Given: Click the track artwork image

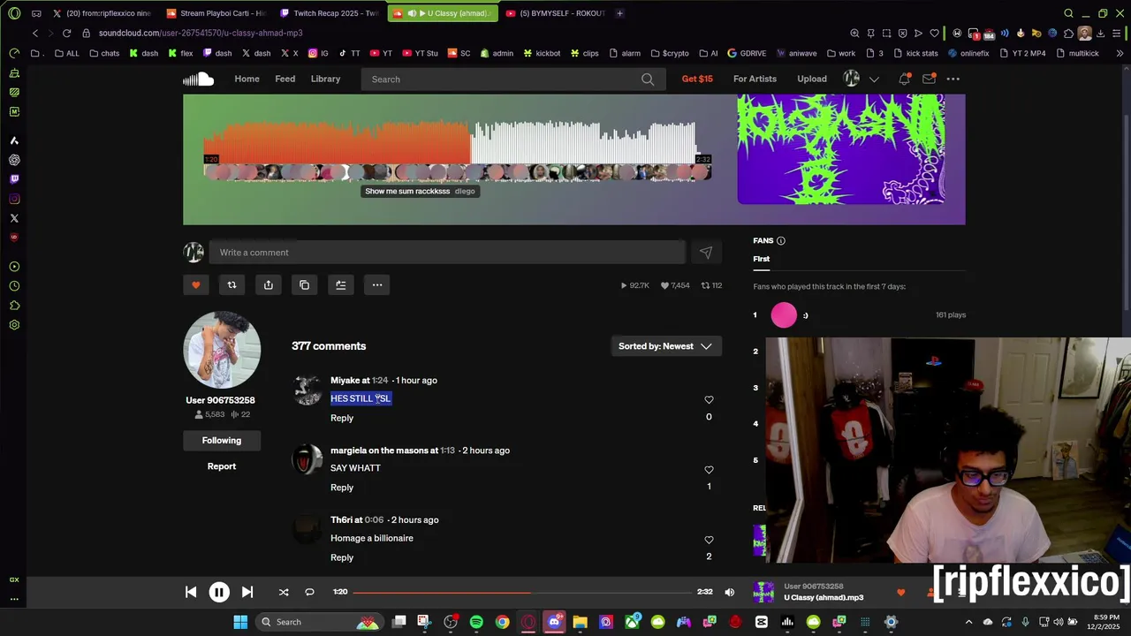Looking at the screenshot, I should (841, 149).
